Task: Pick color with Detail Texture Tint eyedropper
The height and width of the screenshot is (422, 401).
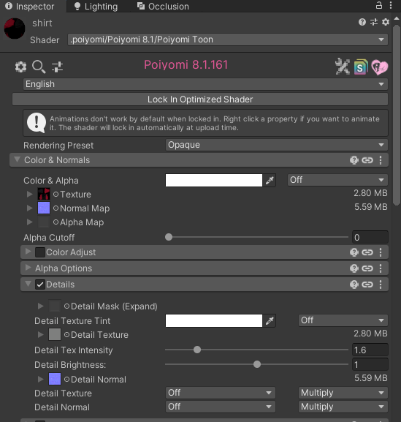Action: point(270,321)
